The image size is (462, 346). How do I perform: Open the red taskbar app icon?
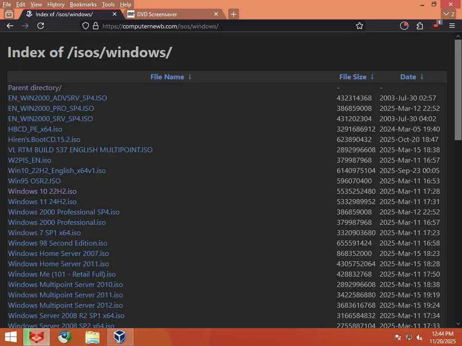point(36,337)
